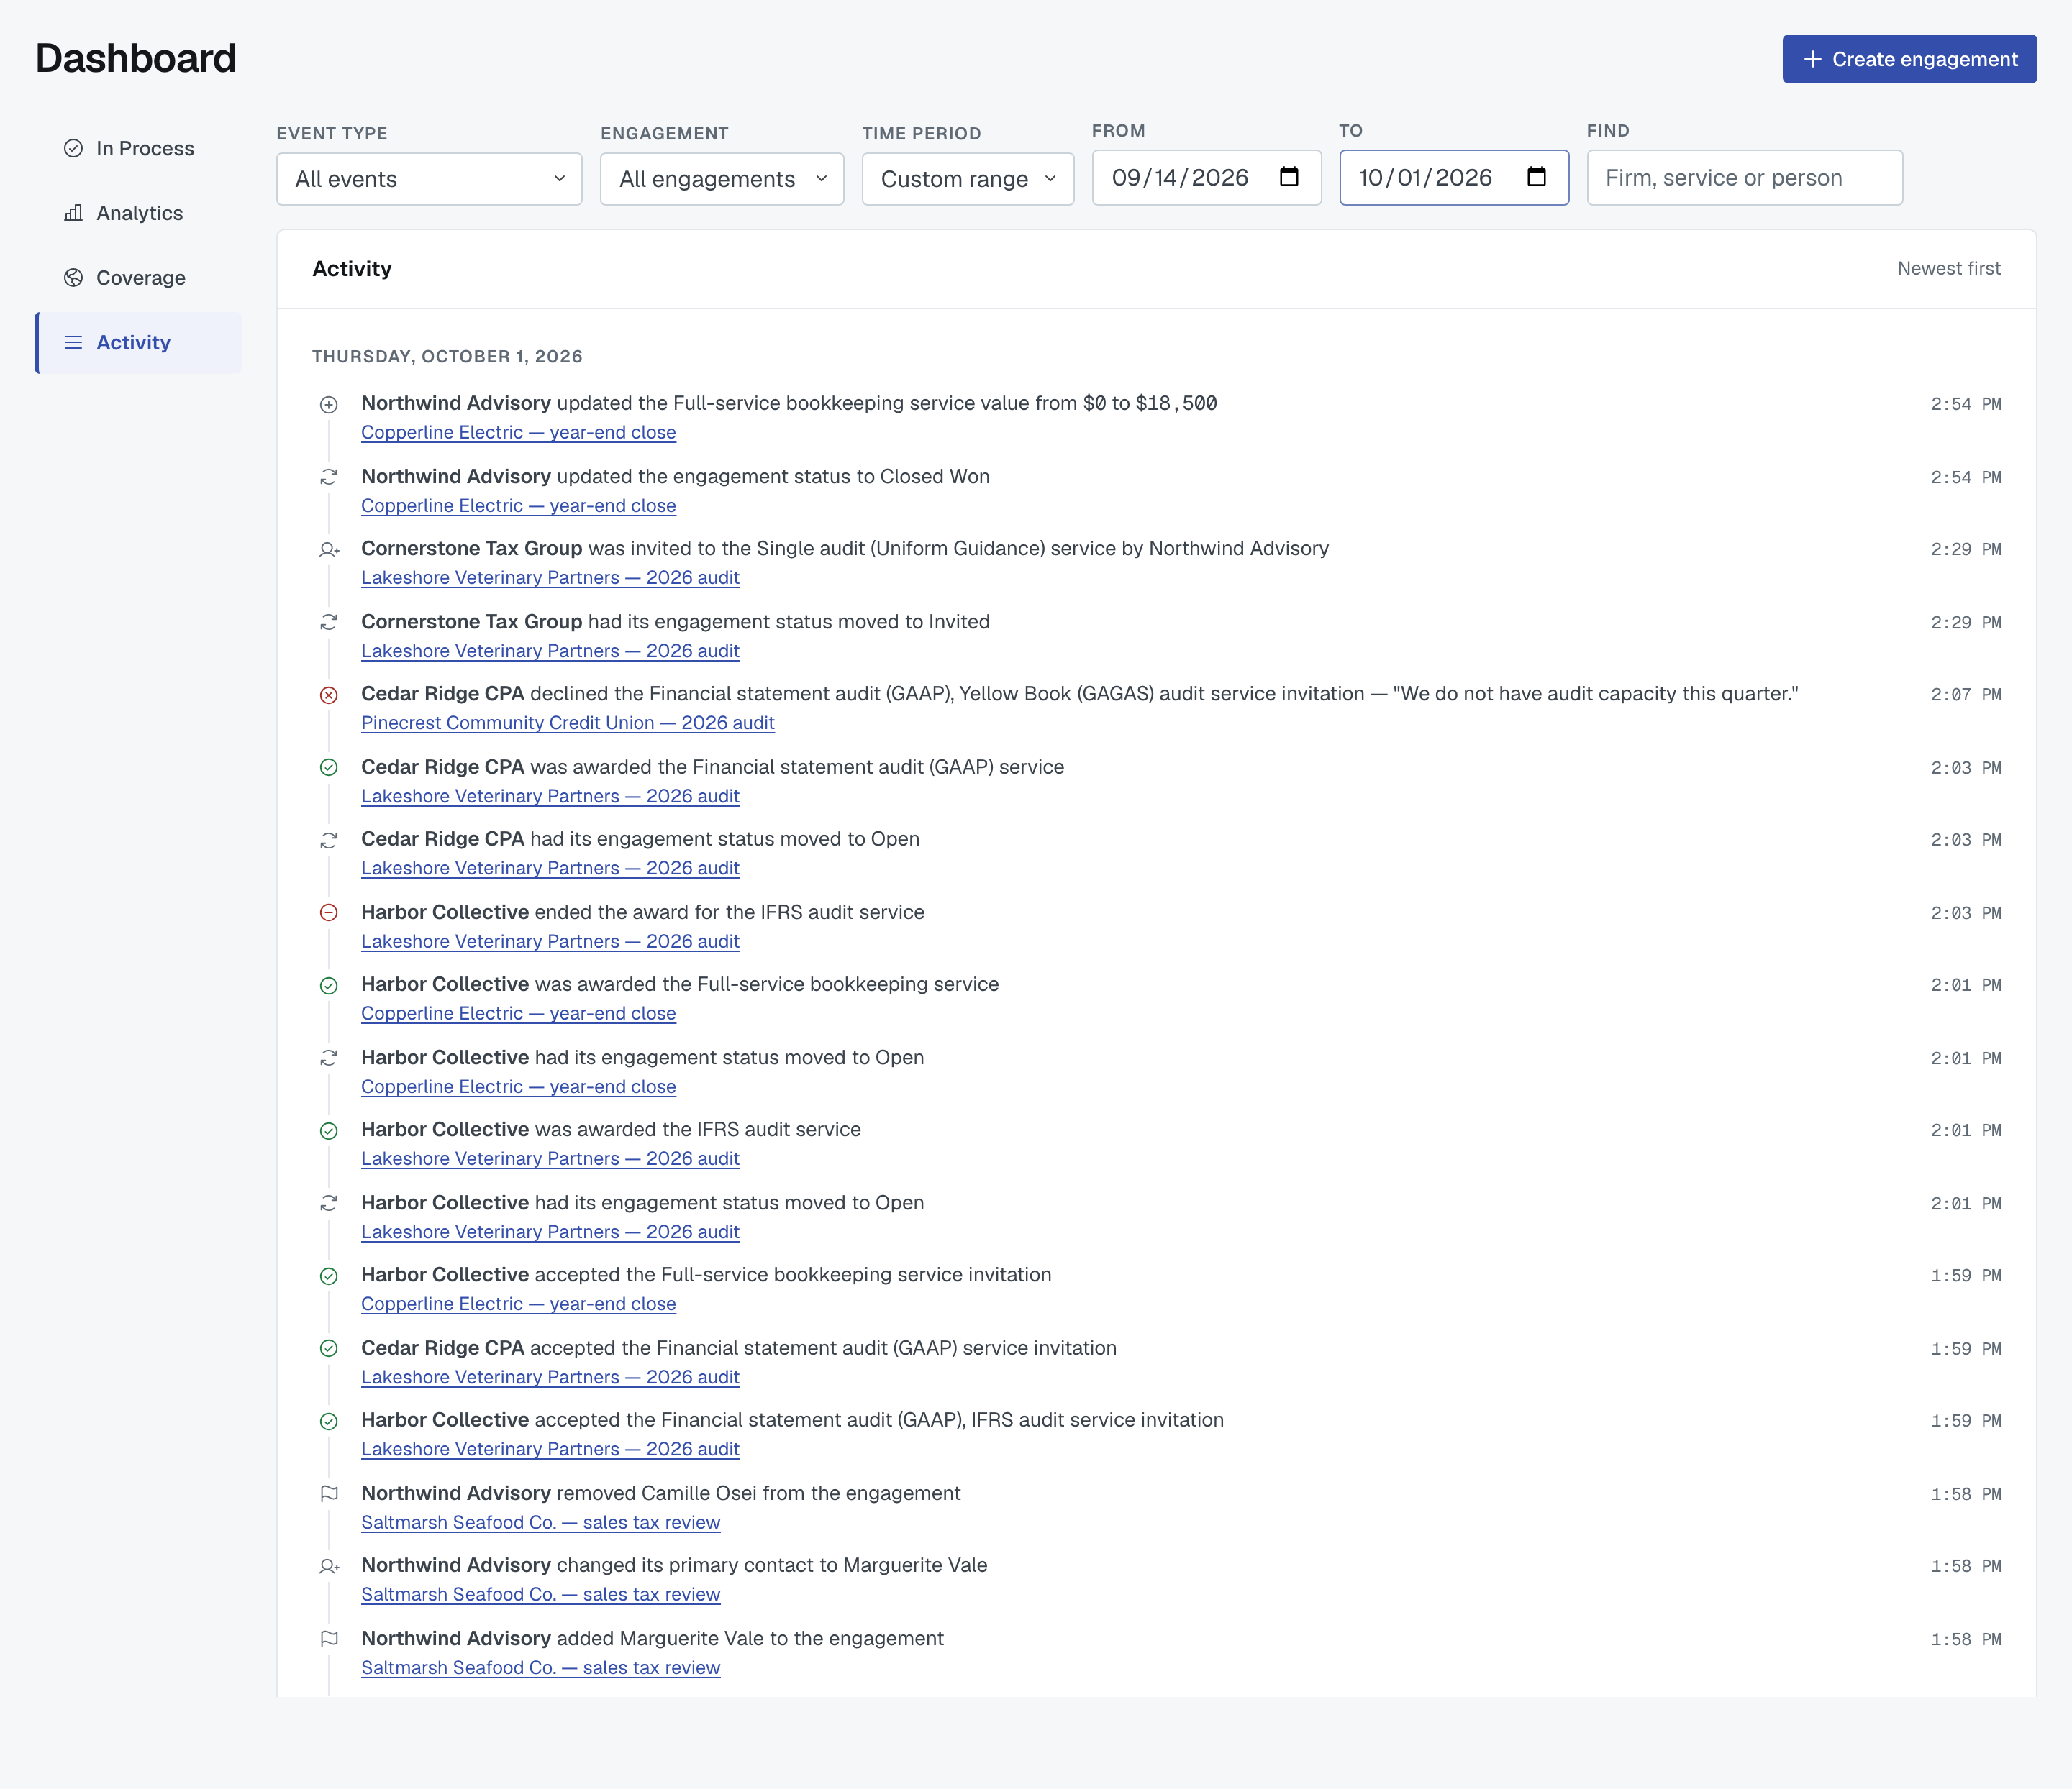Click the Dashboard page title
The width and height of the screenshot is (2072, 1789).
click(135, 58)
